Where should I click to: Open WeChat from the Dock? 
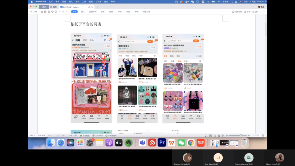click(x=181, y=143)
